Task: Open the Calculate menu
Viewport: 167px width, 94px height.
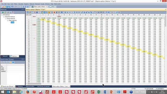Action: coord(21,4)
